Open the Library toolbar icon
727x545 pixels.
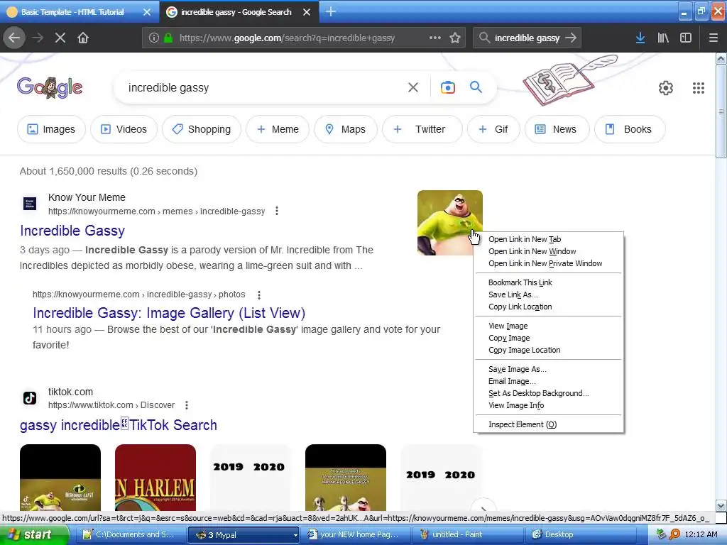coord(663,38)
